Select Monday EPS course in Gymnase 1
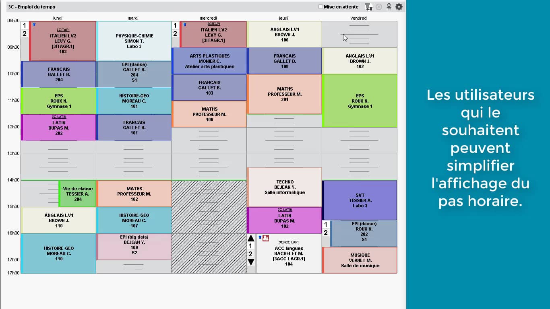550x309 pixels. (58, 101)
